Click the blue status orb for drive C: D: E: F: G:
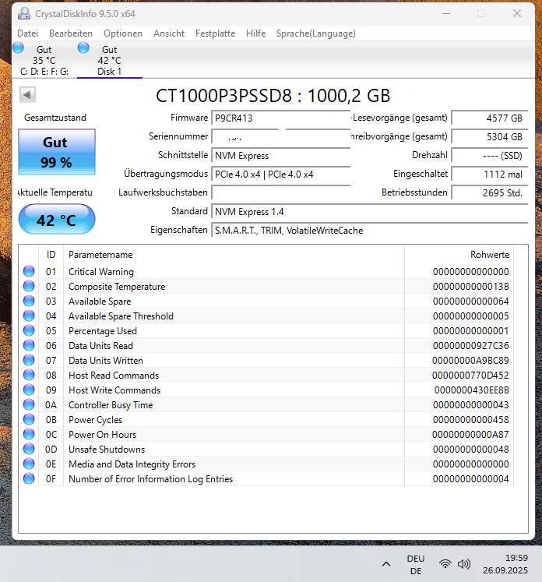 point(18,48)
